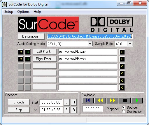
Task: Start playback with the green play button
Action: pyautogui.click(x=137, y=101)
